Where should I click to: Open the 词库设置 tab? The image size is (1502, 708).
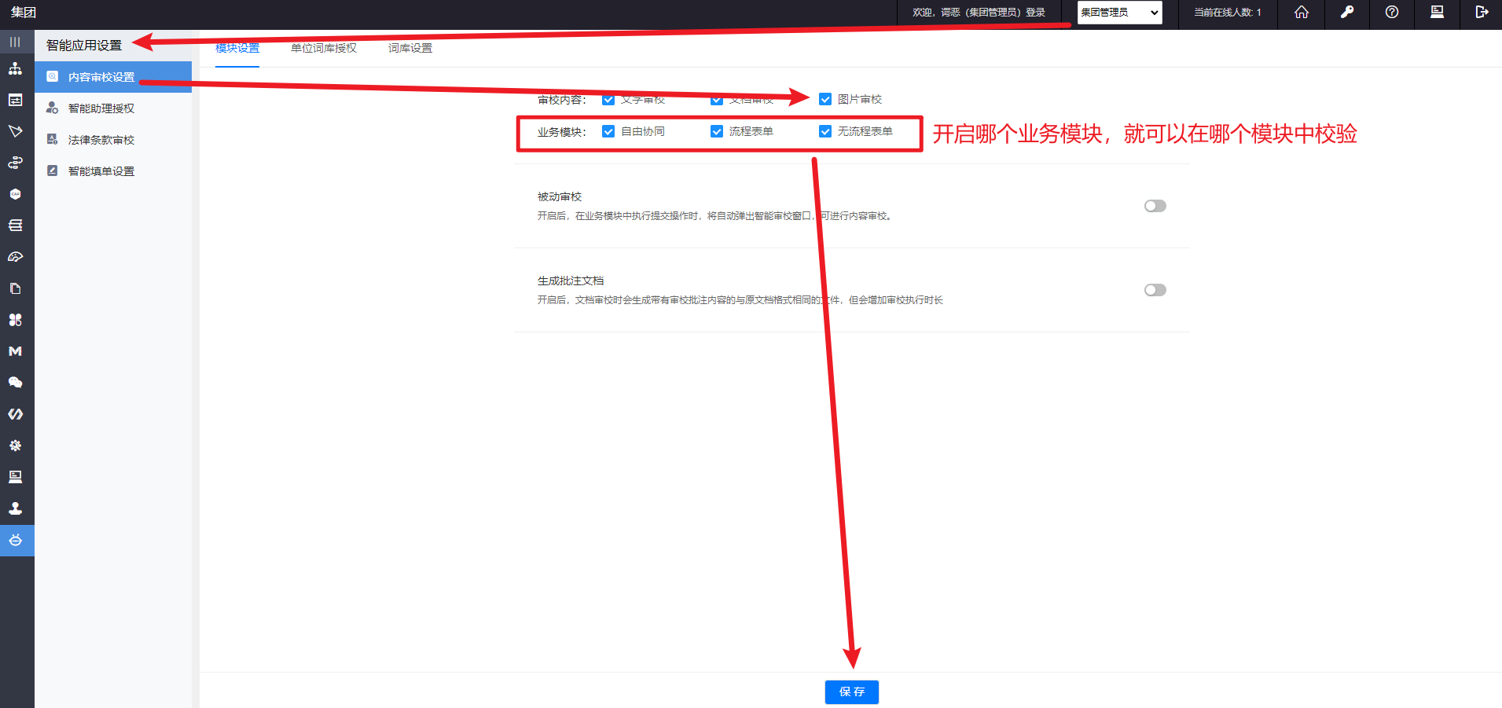point(410,48)
